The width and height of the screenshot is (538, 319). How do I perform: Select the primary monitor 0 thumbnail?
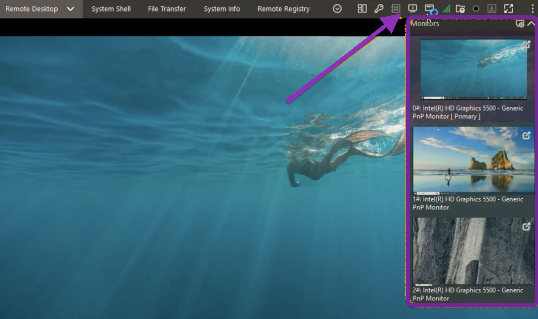point(473,69)
